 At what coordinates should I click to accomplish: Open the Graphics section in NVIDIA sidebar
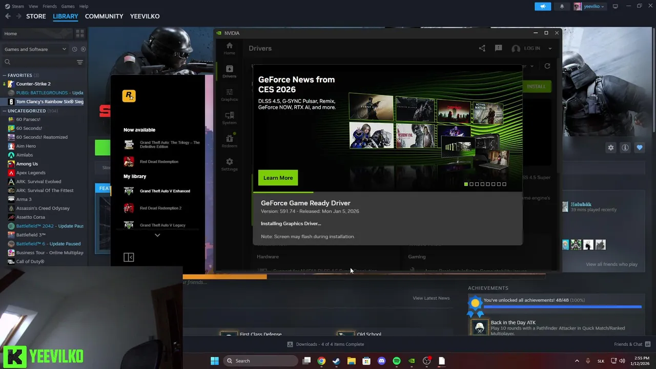[x=229, y=94]
